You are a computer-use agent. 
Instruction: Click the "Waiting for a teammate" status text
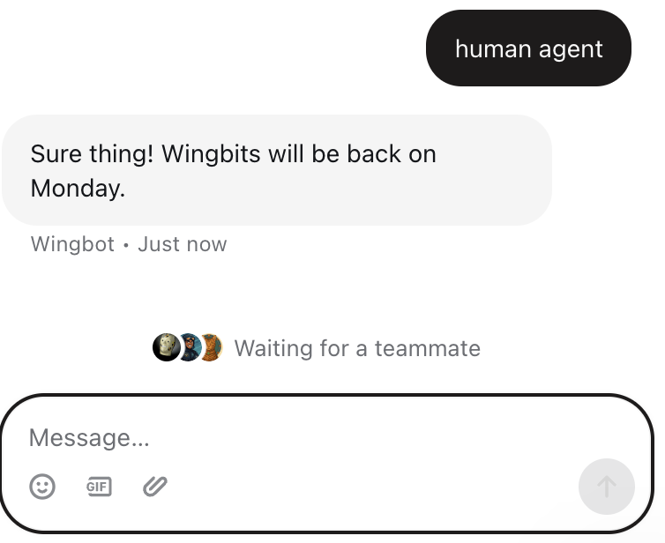[357, 348]
